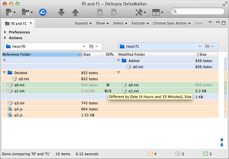Image resolution: width=229 pixels, height=159 pixels.
Task: Click the Sync button
Action: pos(199,23)
